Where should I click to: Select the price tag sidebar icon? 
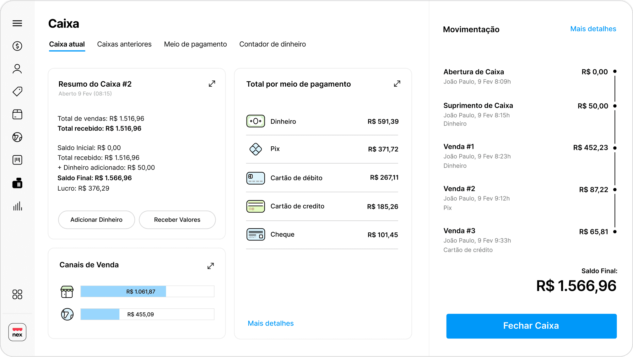(x=17, y=92)
